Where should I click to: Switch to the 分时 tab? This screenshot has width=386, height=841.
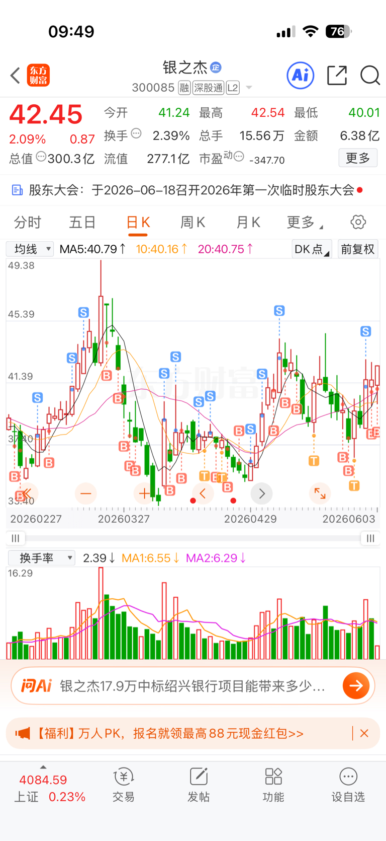28,222
